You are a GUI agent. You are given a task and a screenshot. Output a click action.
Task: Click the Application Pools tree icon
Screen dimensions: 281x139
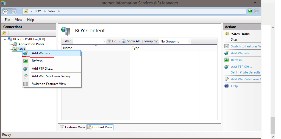point(15,44)
